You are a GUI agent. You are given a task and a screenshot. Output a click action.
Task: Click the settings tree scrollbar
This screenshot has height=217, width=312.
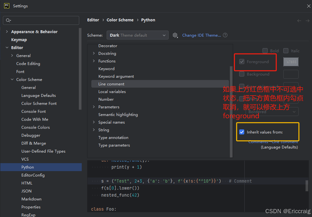point(80,69)
